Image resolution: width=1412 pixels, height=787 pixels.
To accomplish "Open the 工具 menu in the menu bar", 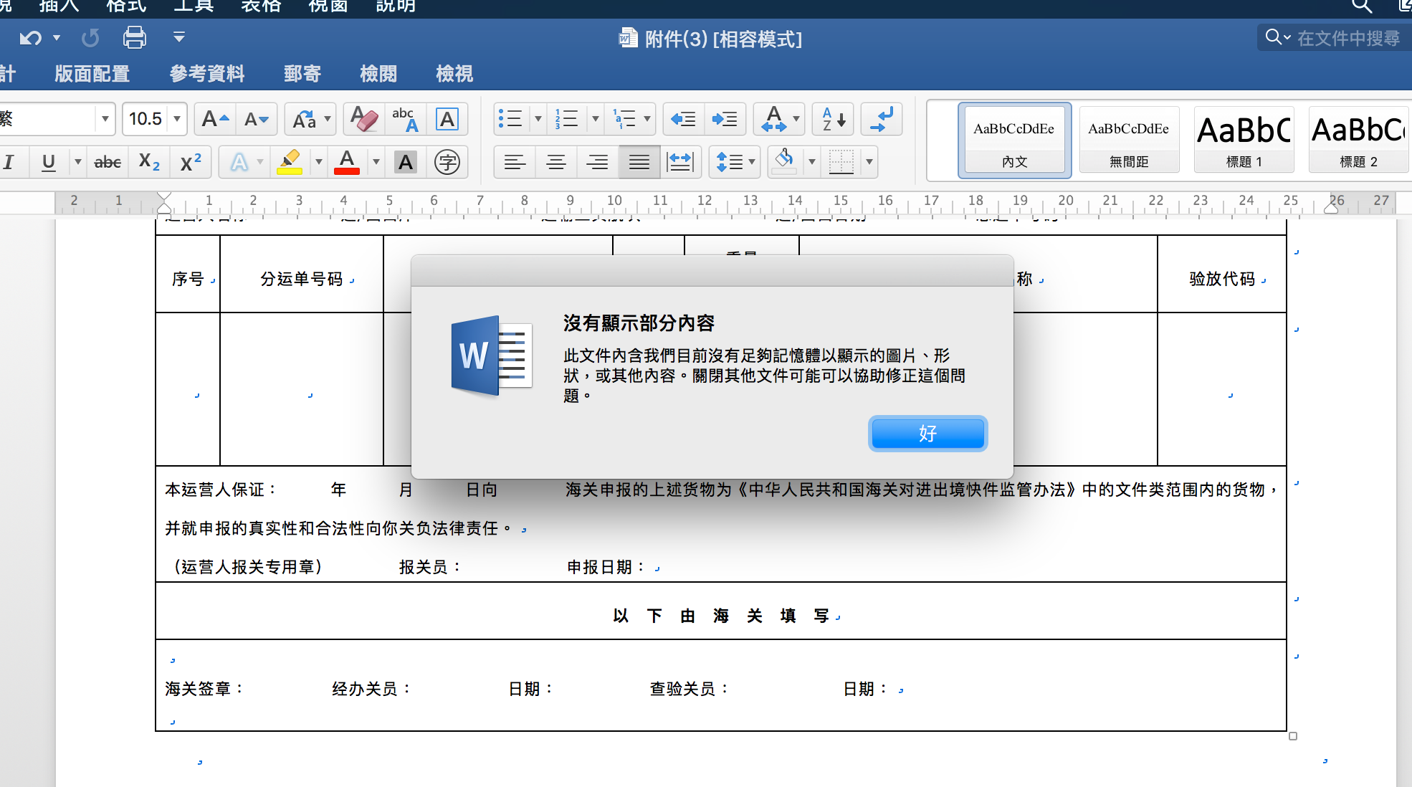I will pyautogui.click(x=194, y=6).
